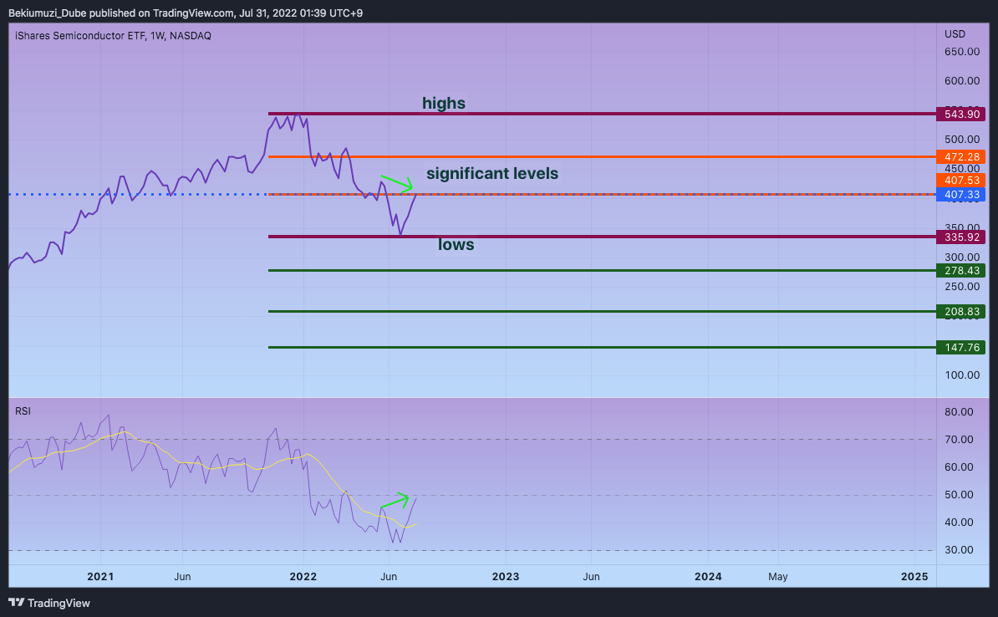This screenshot has height=617, width=998.
Task: Select the 'lows' chart annotation text
Action: pyautogui.click(x=456, y=244)
